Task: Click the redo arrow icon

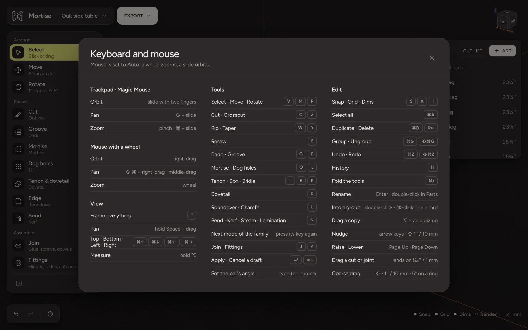Action: tap(31, 314)
